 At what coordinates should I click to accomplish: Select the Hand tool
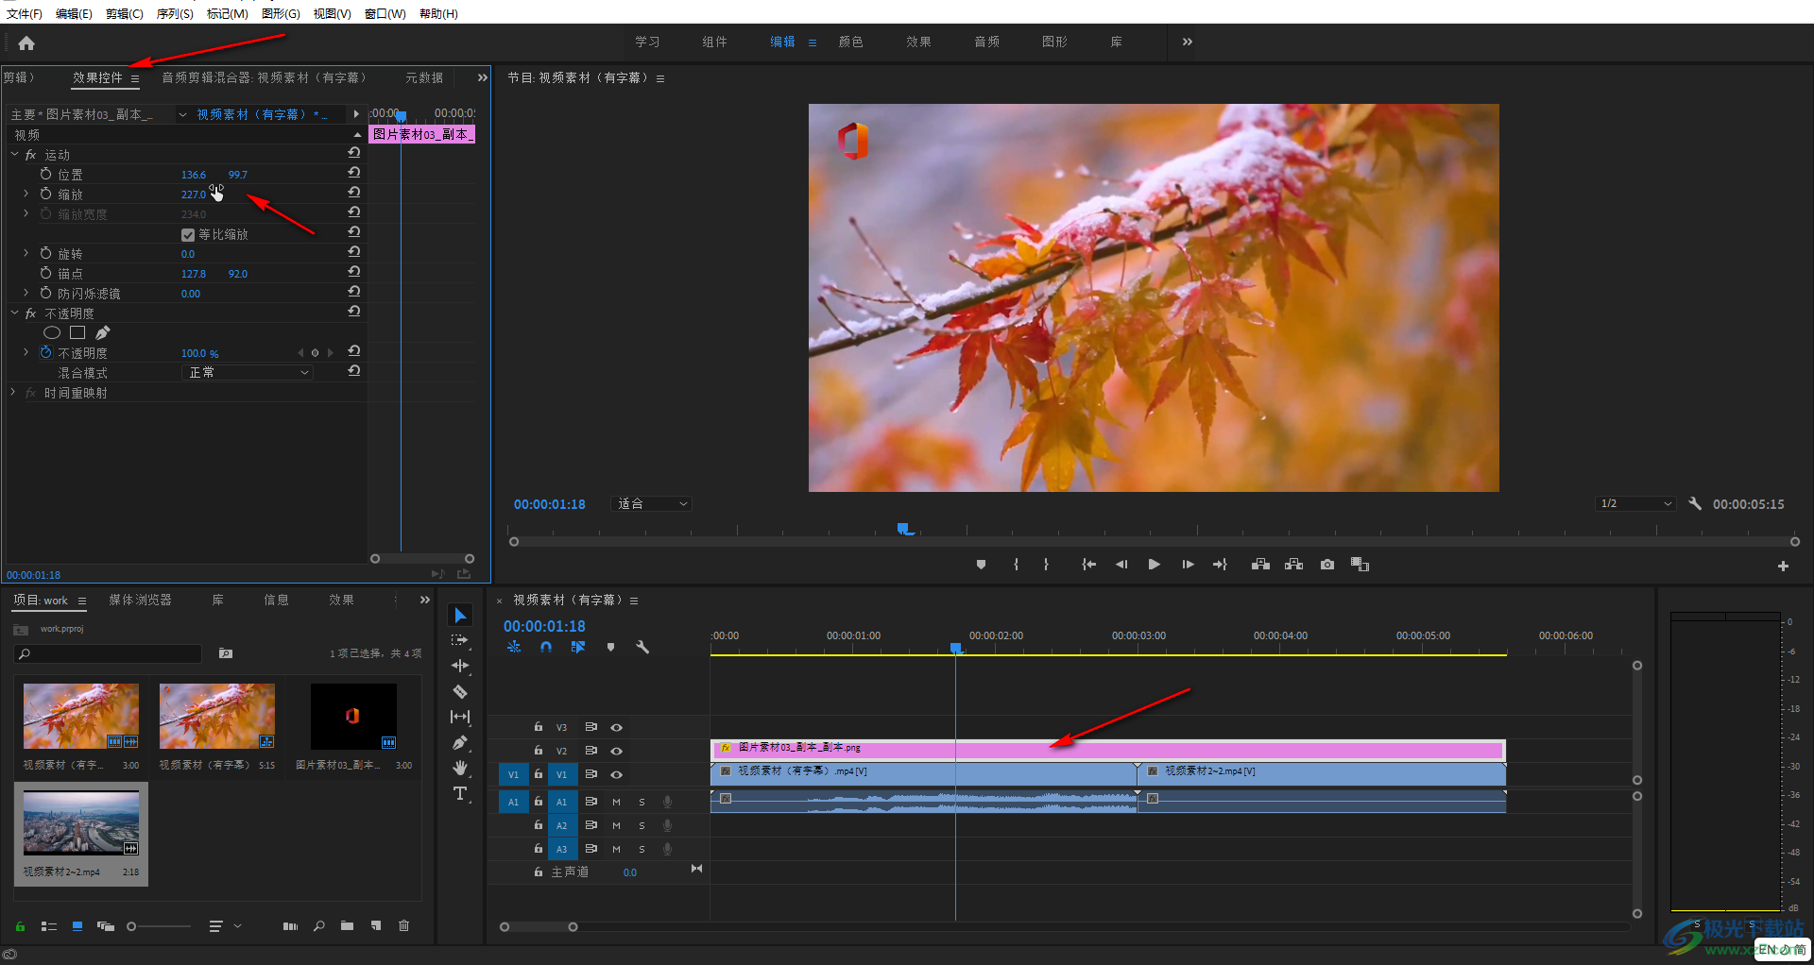(460, 768)
